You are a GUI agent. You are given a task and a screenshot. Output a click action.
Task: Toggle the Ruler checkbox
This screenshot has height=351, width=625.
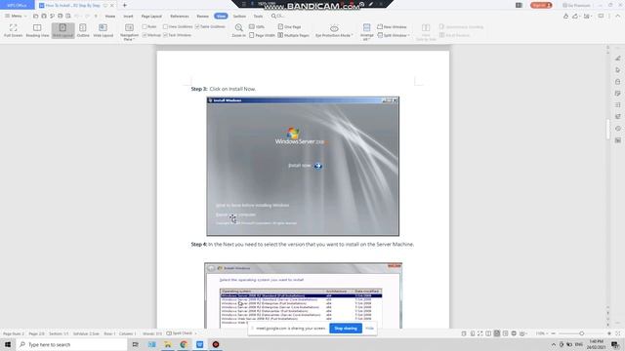pos(149,26)
